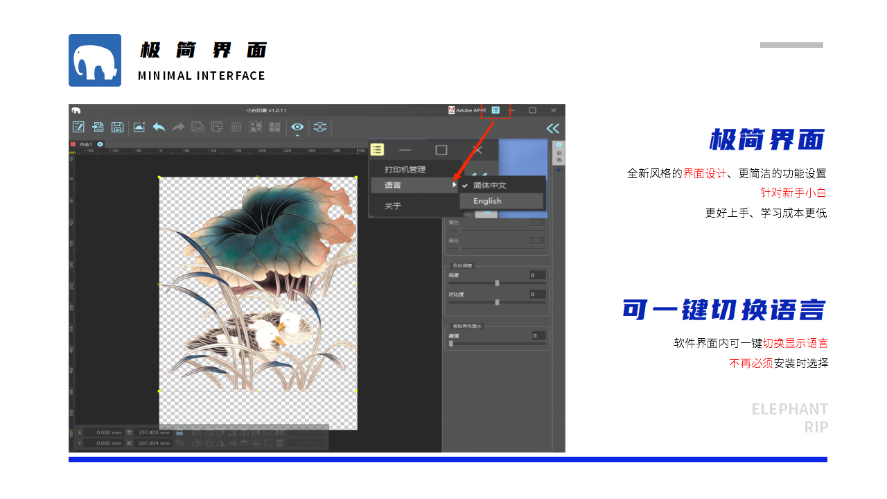887x499 pixels.
Task: Minimize the main 小白印象 window
Action: [513, 110]
